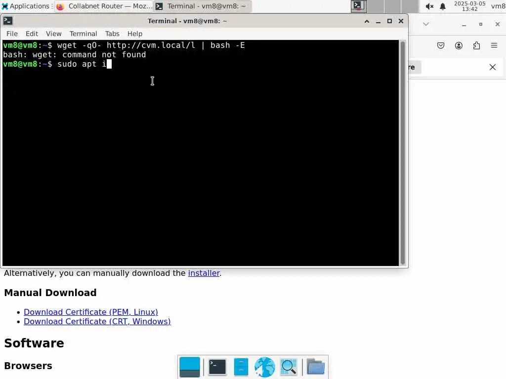Launch Web Browser globe icon in dock

tap(265, 367)
